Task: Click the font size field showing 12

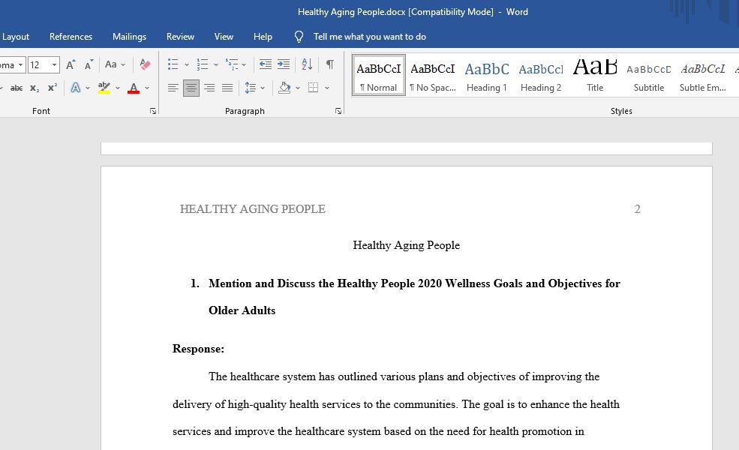Action: point(39,65)
